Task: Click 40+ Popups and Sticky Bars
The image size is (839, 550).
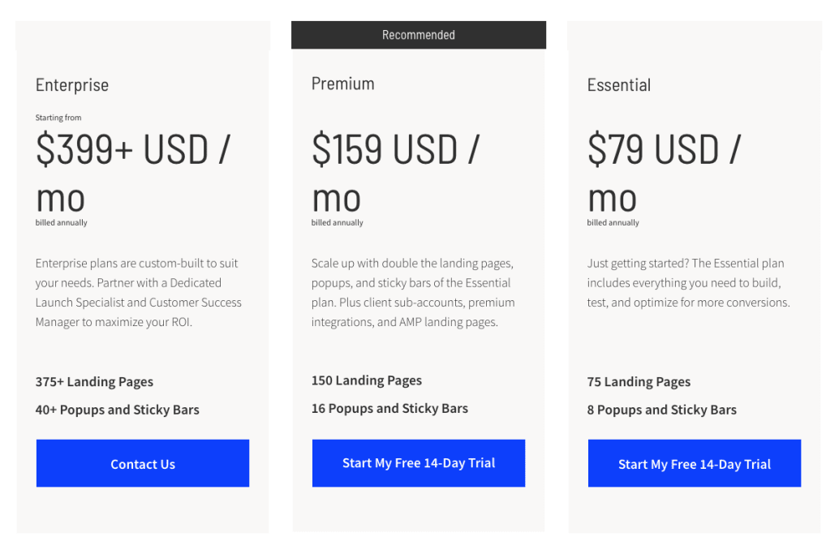Action: 117,410
